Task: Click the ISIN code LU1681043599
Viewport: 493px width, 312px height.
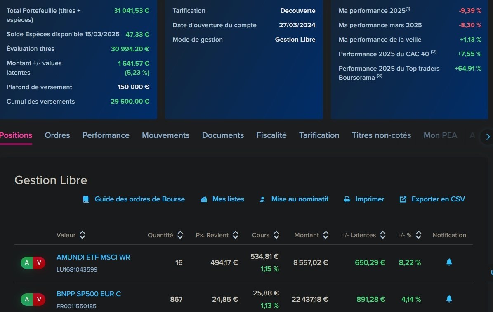Action: (77, 269)
